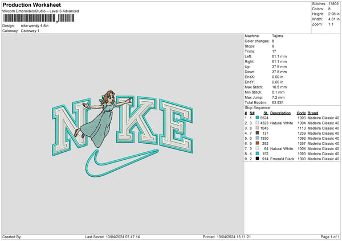Viewport: 342px width, 241px height.
Task: Click the teal swatch in stop row 1
Action: [257, 118]
